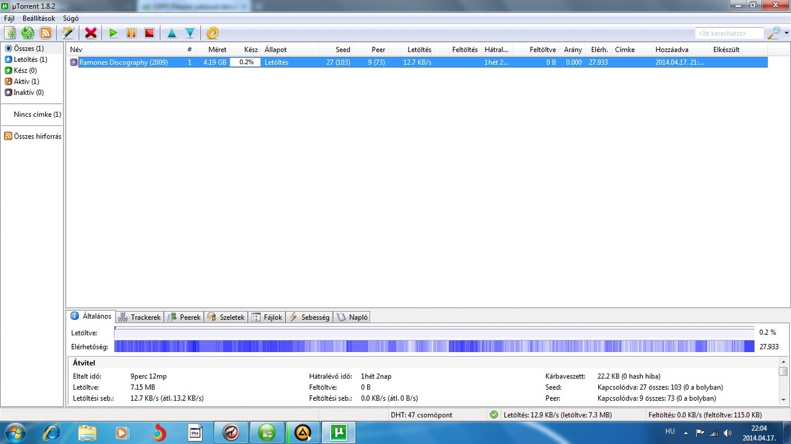
Task: Click Add Torrent from URL icon
Action: click(x=28, y=33)
